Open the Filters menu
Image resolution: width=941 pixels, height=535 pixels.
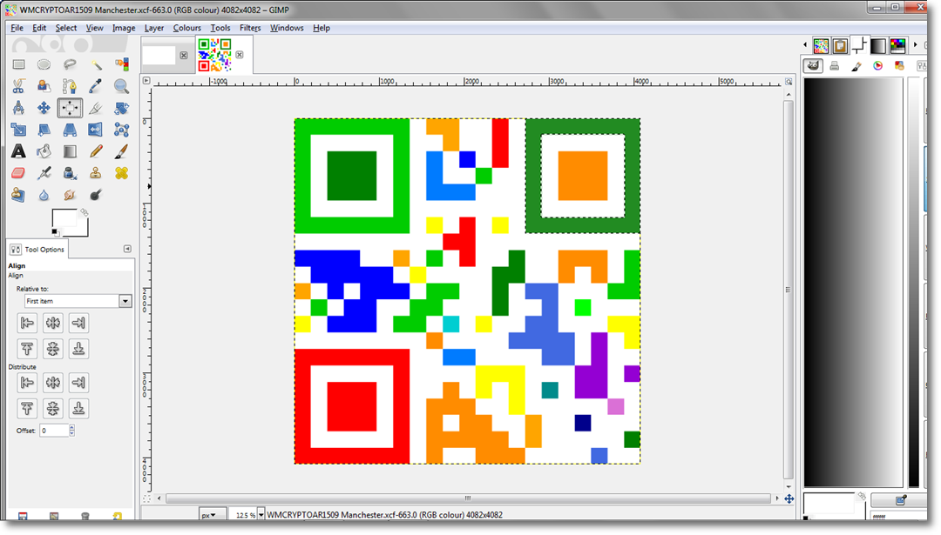tap(250, 28)
